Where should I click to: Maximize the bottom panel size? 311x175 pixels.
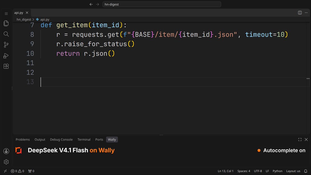(x=300, y=139)
